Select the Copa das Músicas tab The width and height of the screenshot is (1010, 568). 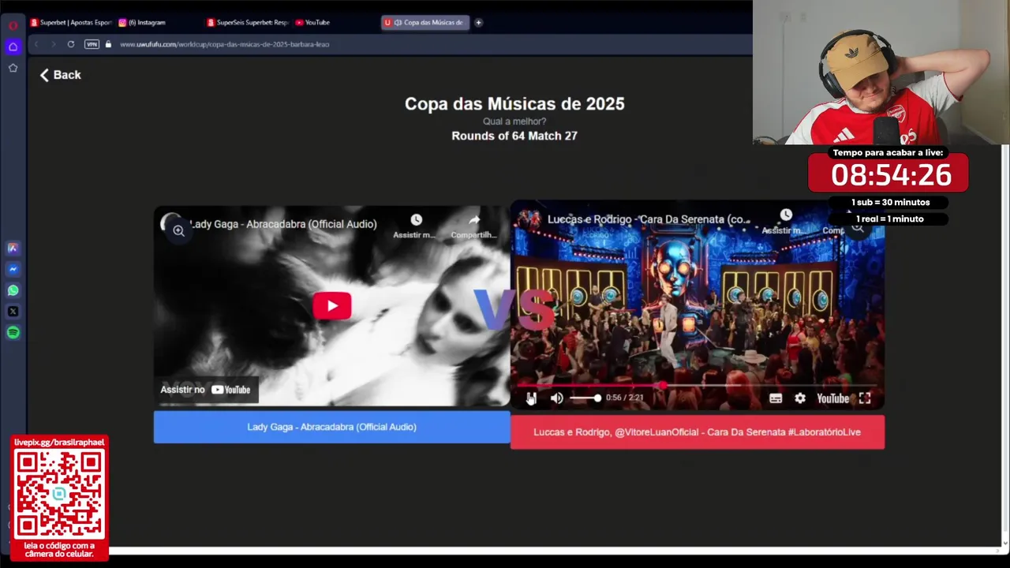pos(425,22)
